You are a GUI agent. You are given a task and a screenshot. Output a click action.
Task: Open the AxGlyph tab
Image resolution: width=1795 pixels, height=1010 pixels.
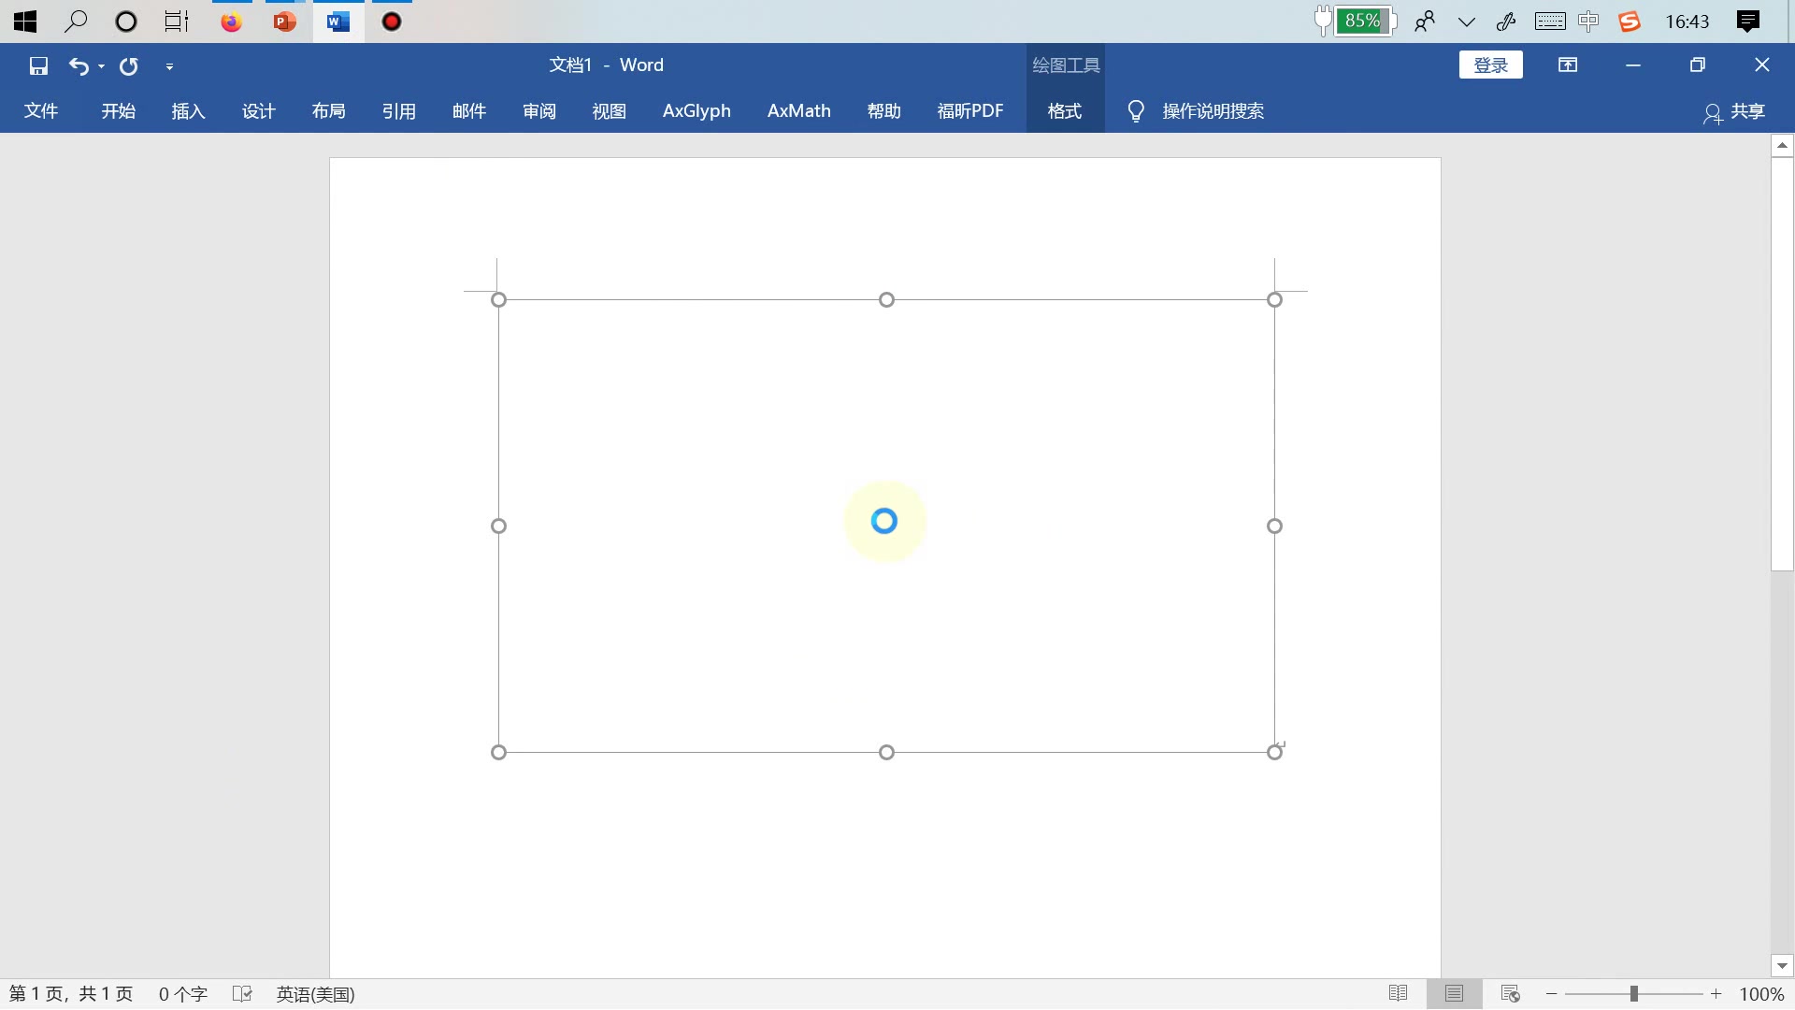(696, 111)
